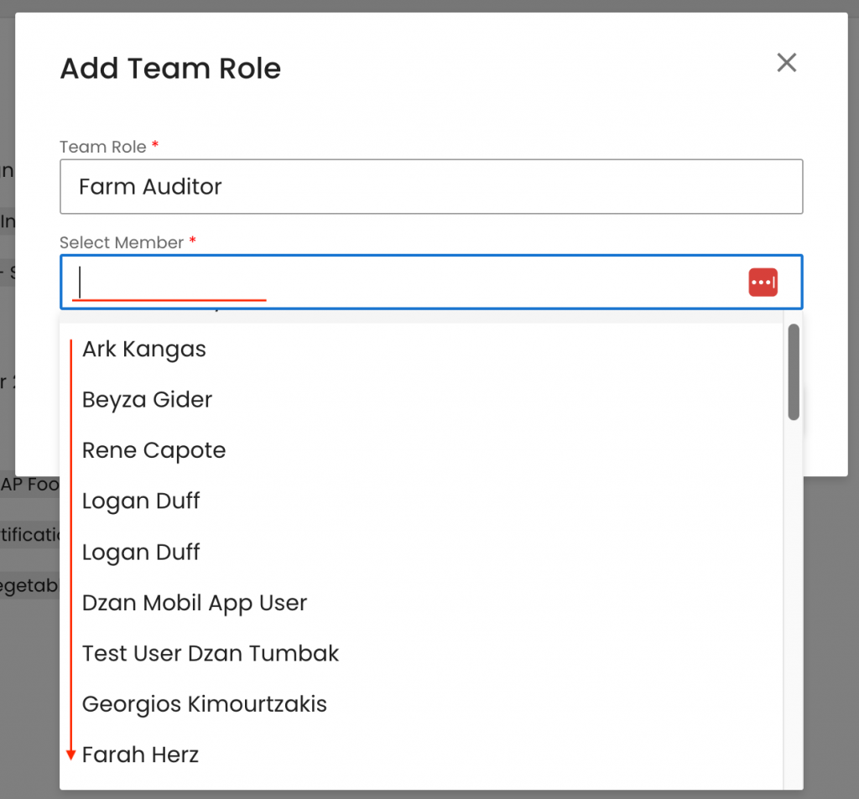Select Ark Kangas from the member list
Screen dimensions: 859x799
click(144, 349)
